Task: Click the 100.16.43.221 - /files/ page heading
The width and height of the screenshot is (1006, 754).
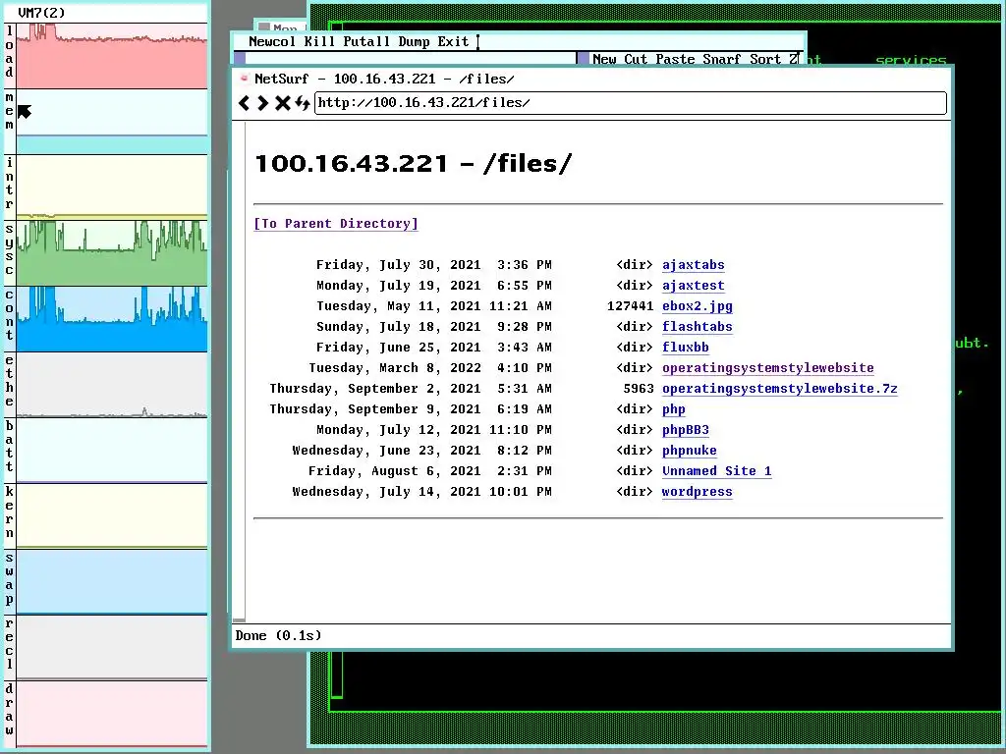Action: pyautogui.click(x=413, y=164)
